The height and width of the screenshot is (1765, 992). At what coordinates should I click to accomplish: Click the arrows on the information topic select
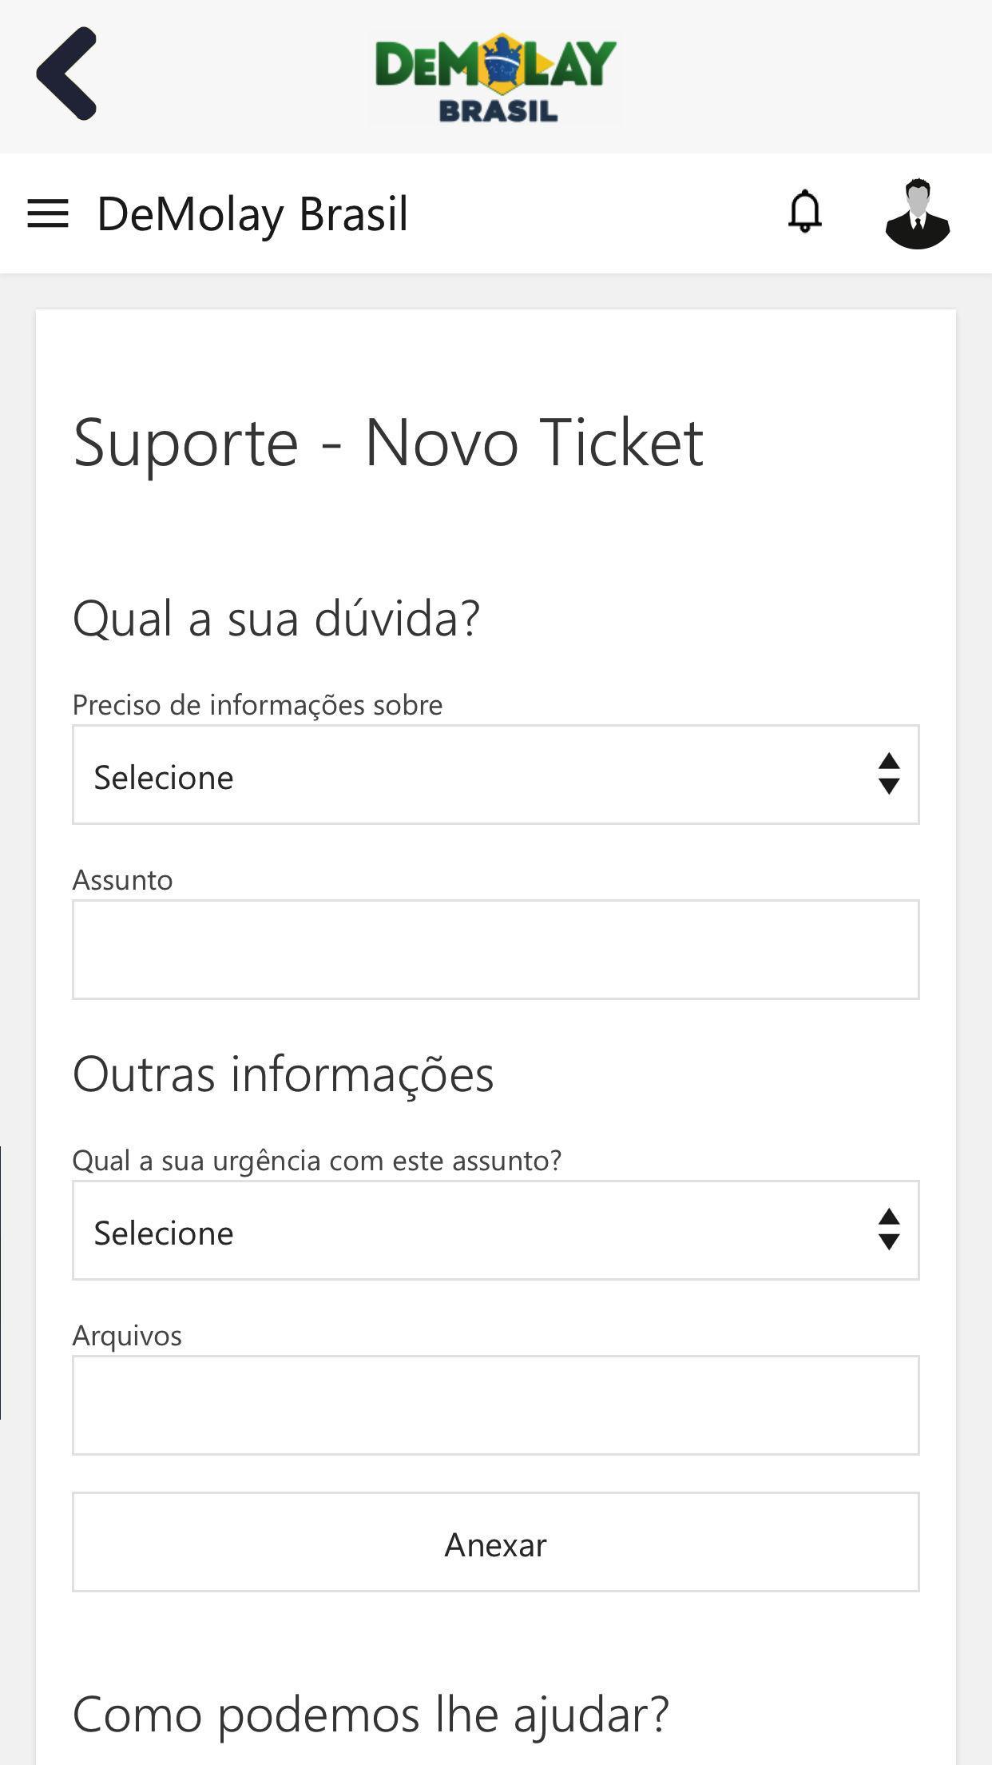coord(889,774)
